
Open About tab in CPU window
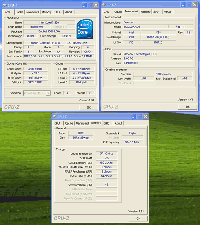click(x=69, y=12)
